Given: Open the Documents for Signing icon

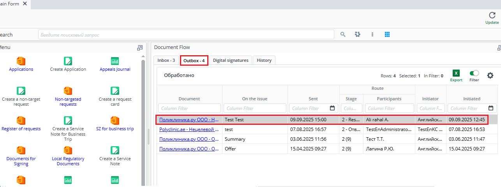Looking at the screenshot, I should [21, 150].
